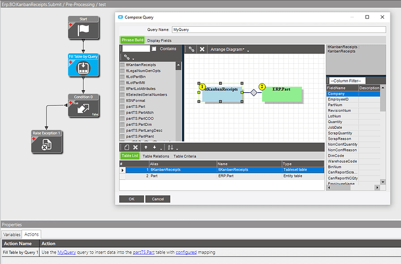Select the Condition 0 node
401x264 pixels.
pos(83,106)
